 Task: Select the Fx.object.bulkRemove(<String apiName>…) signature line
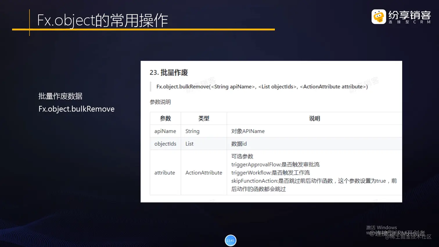262,86
